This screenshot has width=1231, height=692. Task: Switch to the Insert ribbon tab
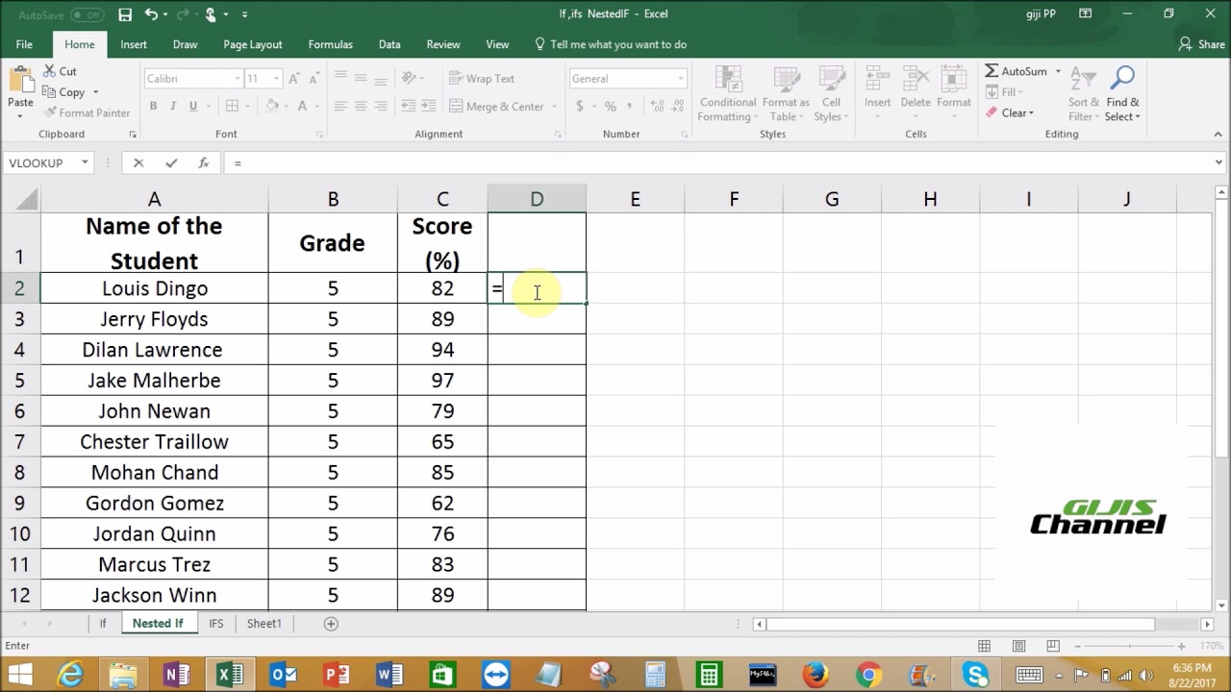click(134, 44)
